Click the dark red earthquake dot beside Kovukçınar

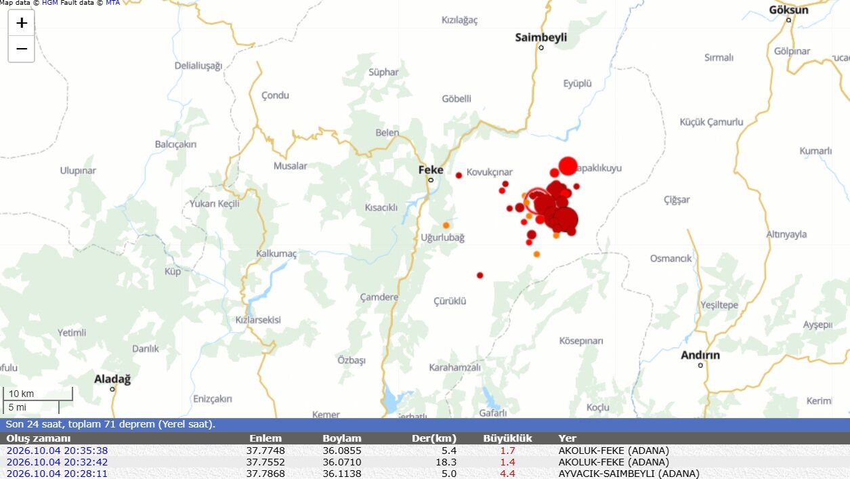pos(459,175)
